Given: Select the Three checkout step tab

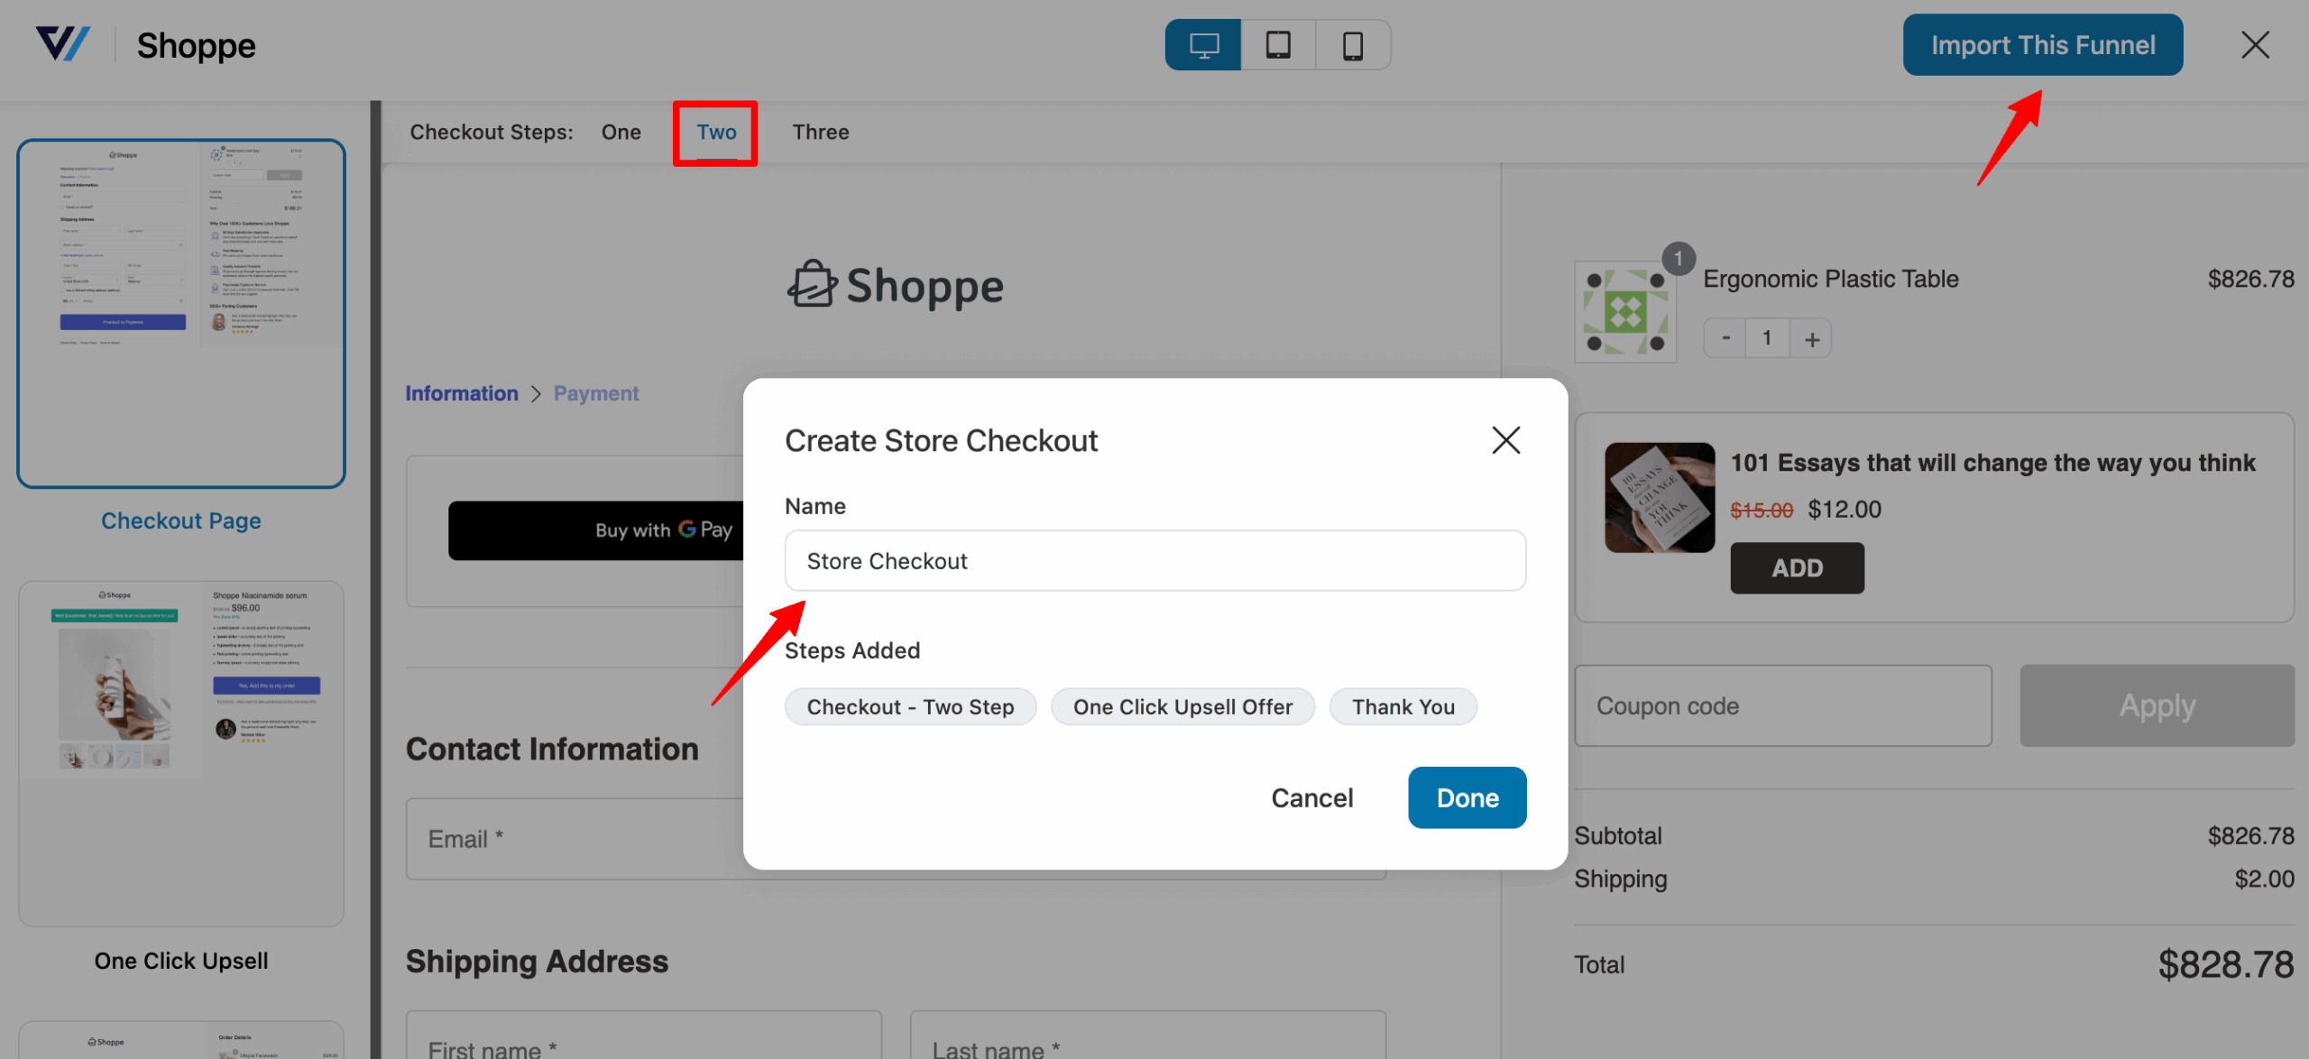Looking at the screenshot, I should click(x=820, y=133).
